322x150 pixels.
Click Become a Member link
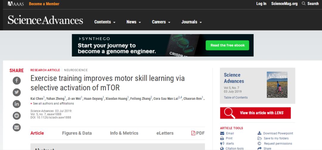[44, 4]
